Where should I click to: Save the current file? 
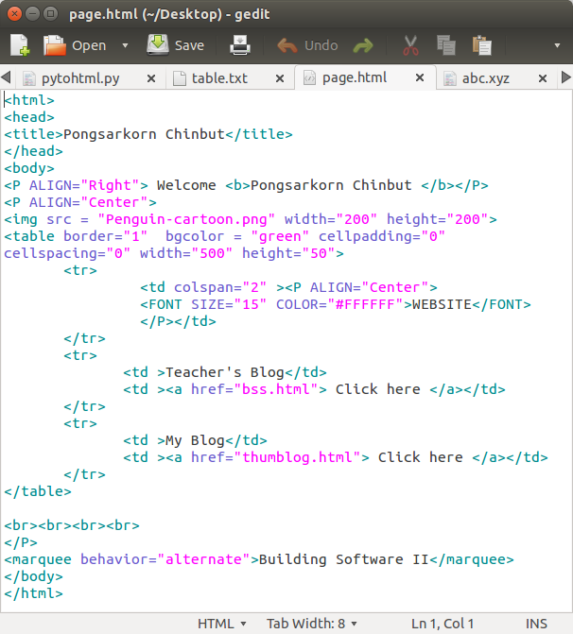175,45
